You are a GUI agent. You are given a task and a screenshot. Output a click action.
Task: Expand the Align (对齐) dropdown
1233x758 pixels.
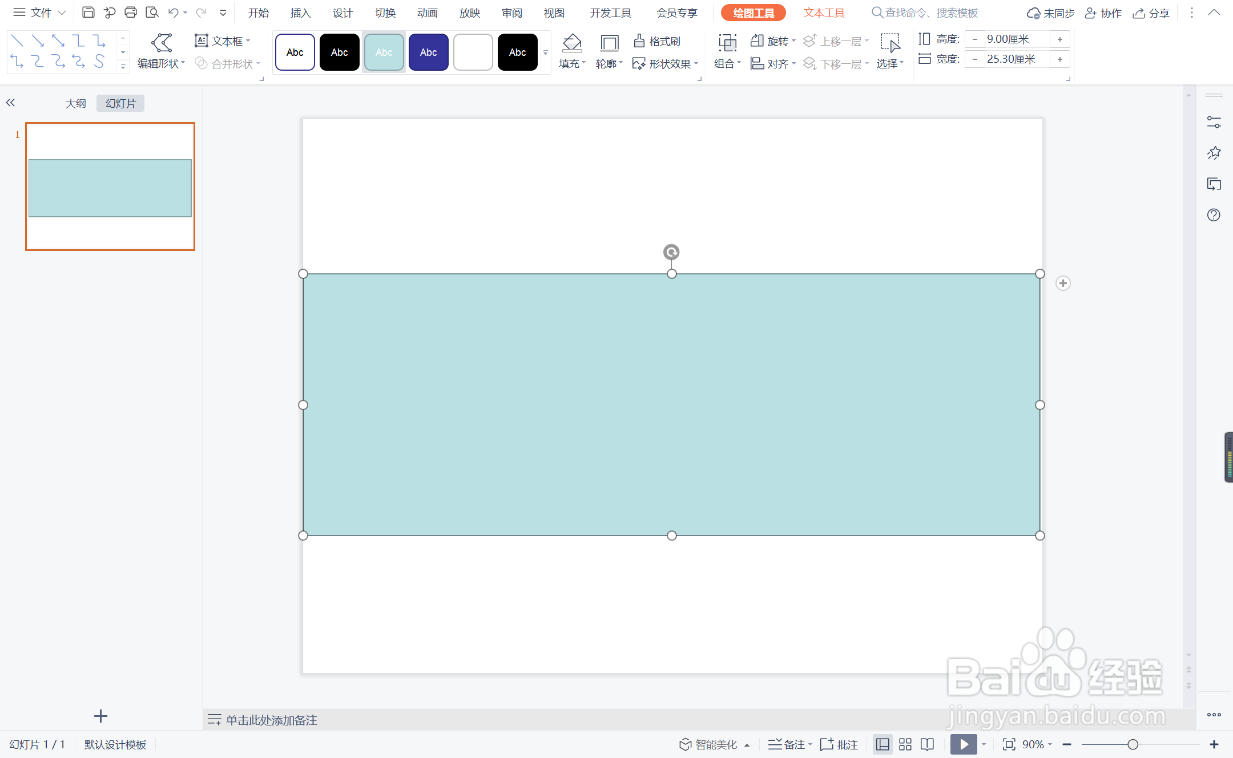coord(793,64)
